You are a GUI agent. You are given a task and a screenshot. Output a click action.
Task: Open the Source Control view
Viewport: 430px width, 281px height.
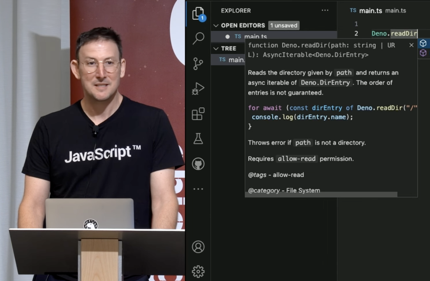point(198,63)
